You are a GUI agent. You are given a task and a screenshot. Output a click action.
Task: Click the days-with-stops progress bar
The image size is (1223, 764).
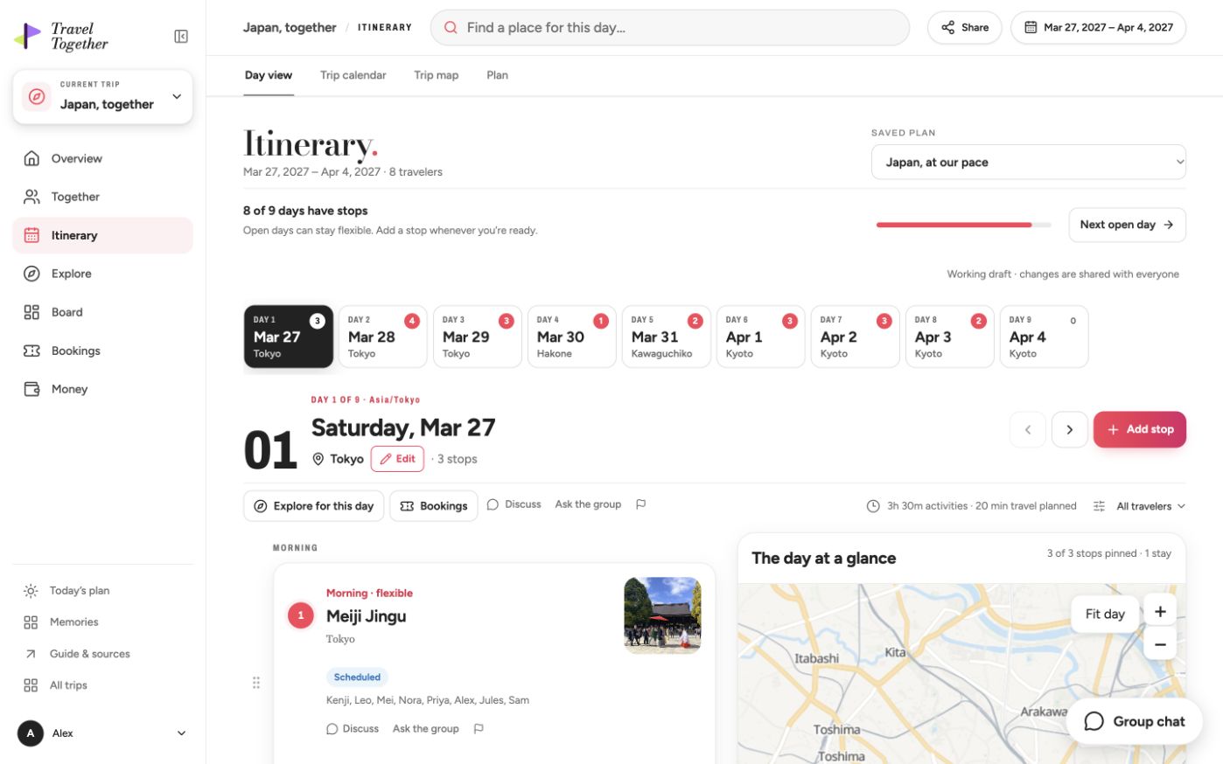(963, 225)
